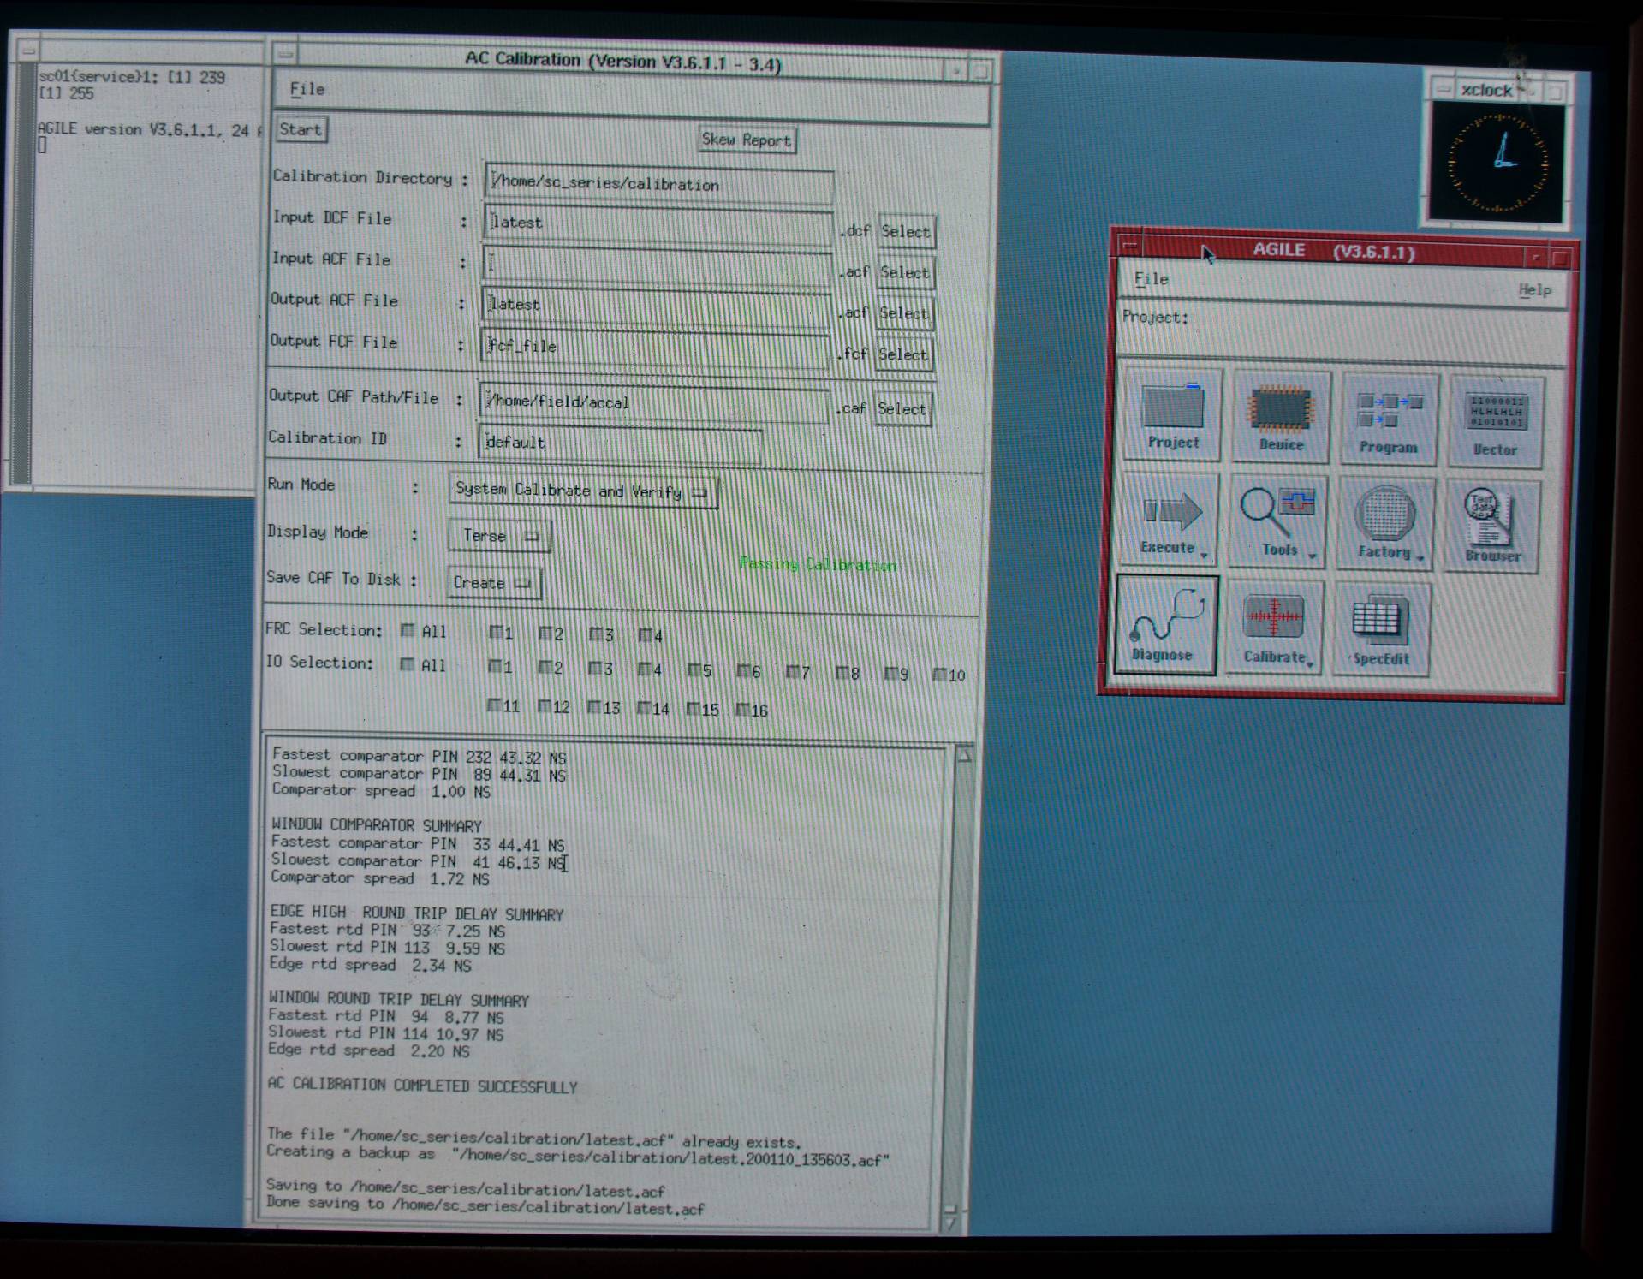Toggle IO Selection checkbox 12
The image size is (1643, 1279).
pos(545,706)
